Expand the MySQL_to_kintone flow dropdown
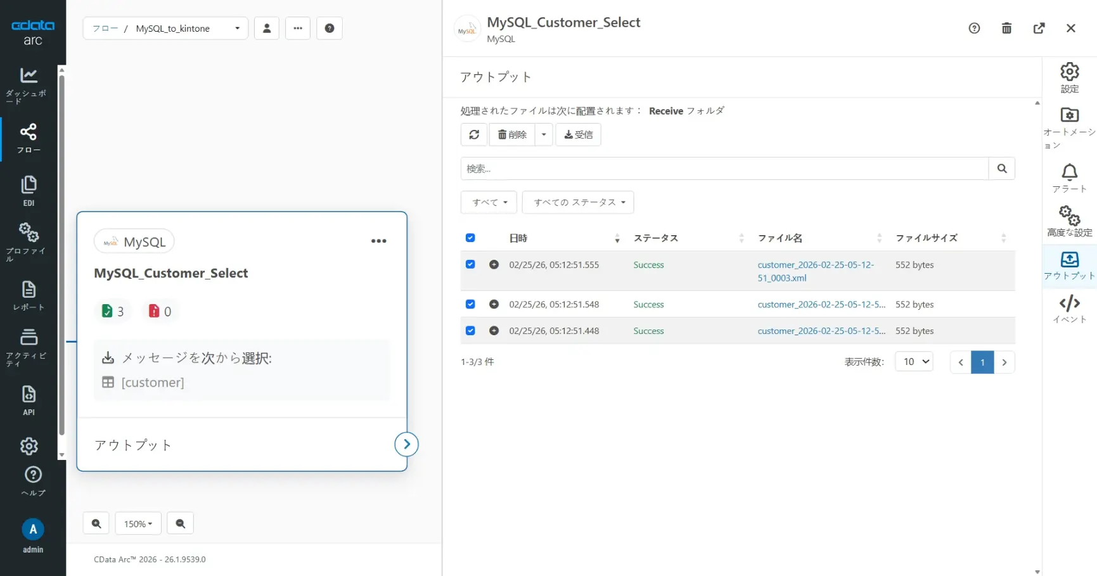This screenshot has width=1097, height=576. click(x=237, y=29)
